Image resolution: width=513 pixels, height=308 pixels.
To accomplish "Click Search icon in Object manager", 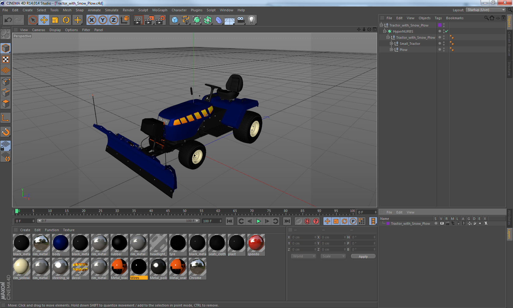I will click(x=486, y=18).
